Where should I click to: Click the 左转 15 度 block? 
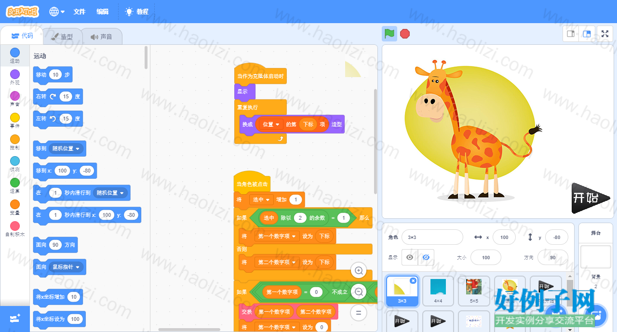(x=58, y=119)
